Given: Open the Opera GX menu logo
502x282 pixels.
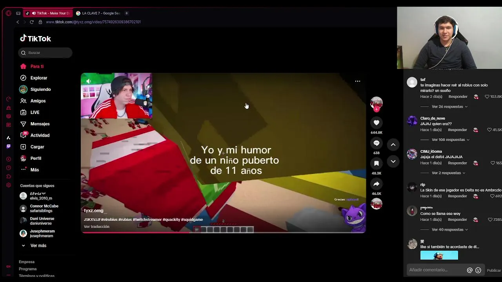Looking at the screenshot, I should pyautogui.click(x=9, y=13).
